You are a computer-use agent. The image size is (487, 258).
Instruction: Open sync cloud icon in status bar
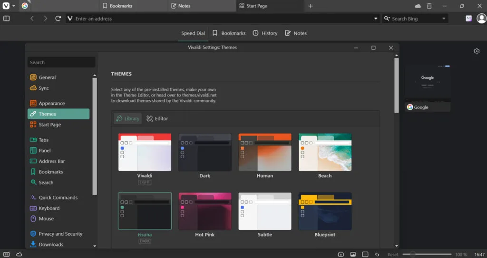coord(19,254)
